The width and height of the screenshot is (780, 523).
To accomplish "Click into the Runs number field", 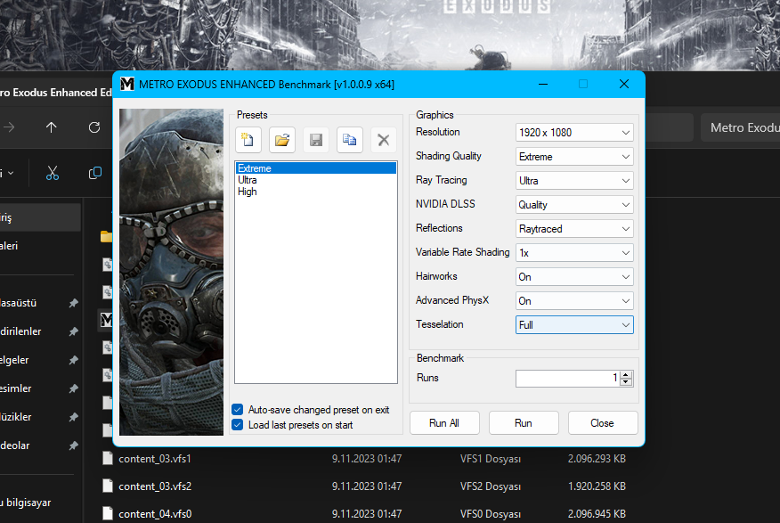I will (568, 378).
